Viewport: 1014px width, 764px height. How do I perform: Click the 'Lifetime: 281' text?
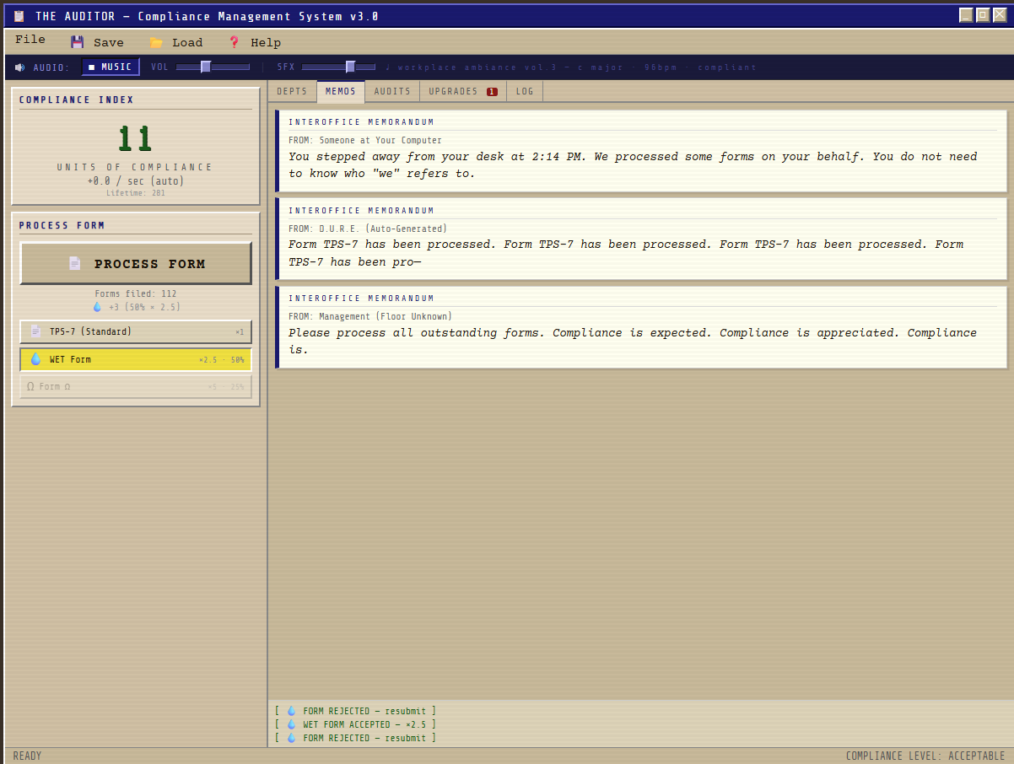pos(136,193)
